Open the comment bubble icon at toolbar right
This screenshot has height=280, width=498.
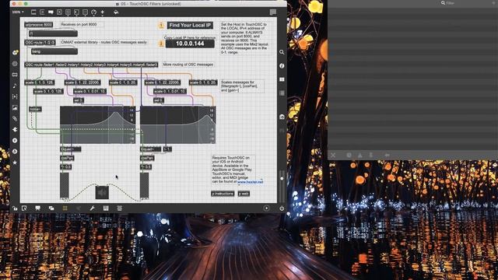coord(272,12)
